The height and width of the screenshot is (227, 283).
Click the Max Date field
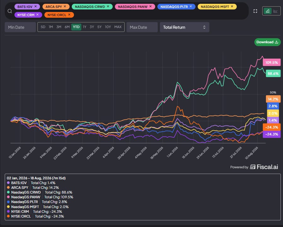click(x=142, y=27)
